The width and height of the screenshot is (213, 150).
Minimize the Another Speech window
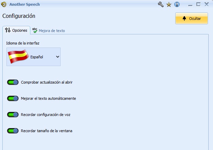tap(190, 5)
